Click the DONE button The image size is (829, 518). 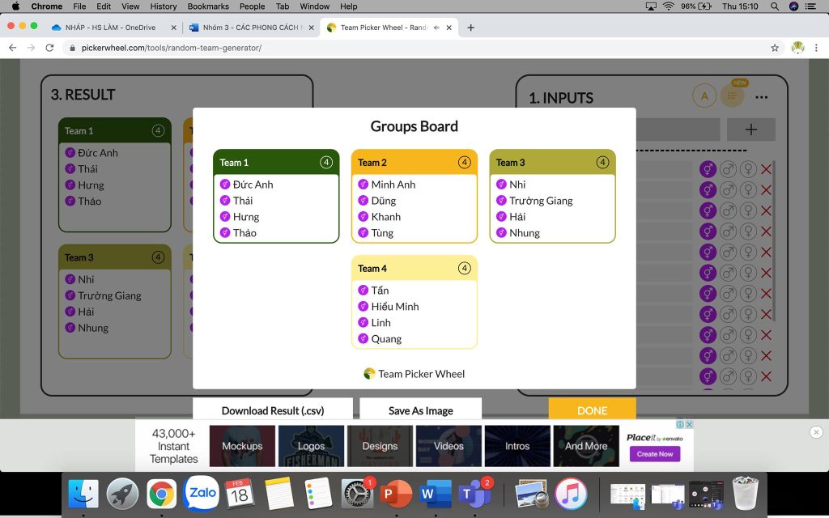[x=592, y=410]
